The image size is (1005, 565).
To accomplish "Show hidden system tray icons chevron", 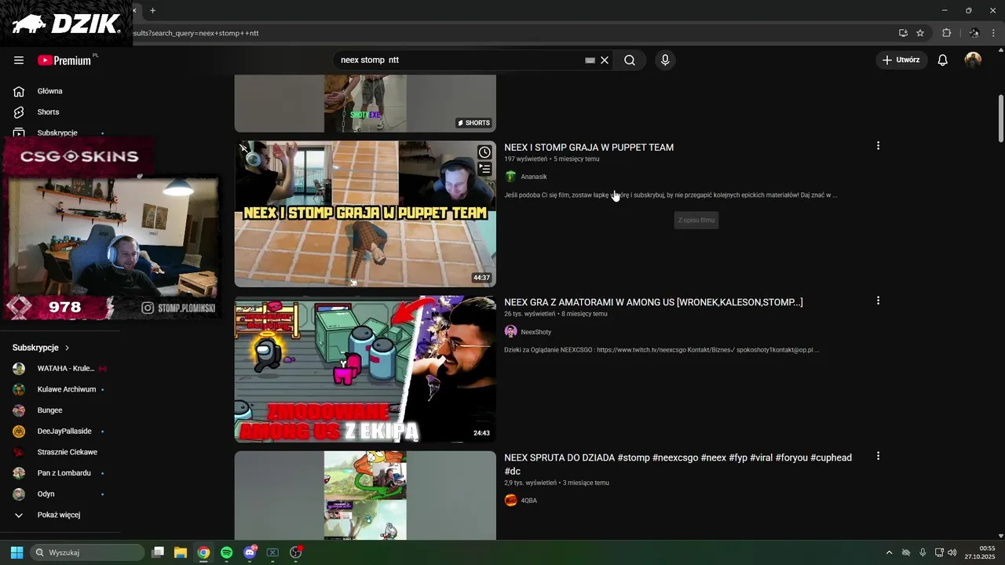I will pos(889,552).
